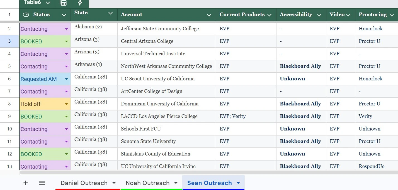Screen dimensions: 398x190
Task: Click the Accessibility column header text
Action: 296,14
